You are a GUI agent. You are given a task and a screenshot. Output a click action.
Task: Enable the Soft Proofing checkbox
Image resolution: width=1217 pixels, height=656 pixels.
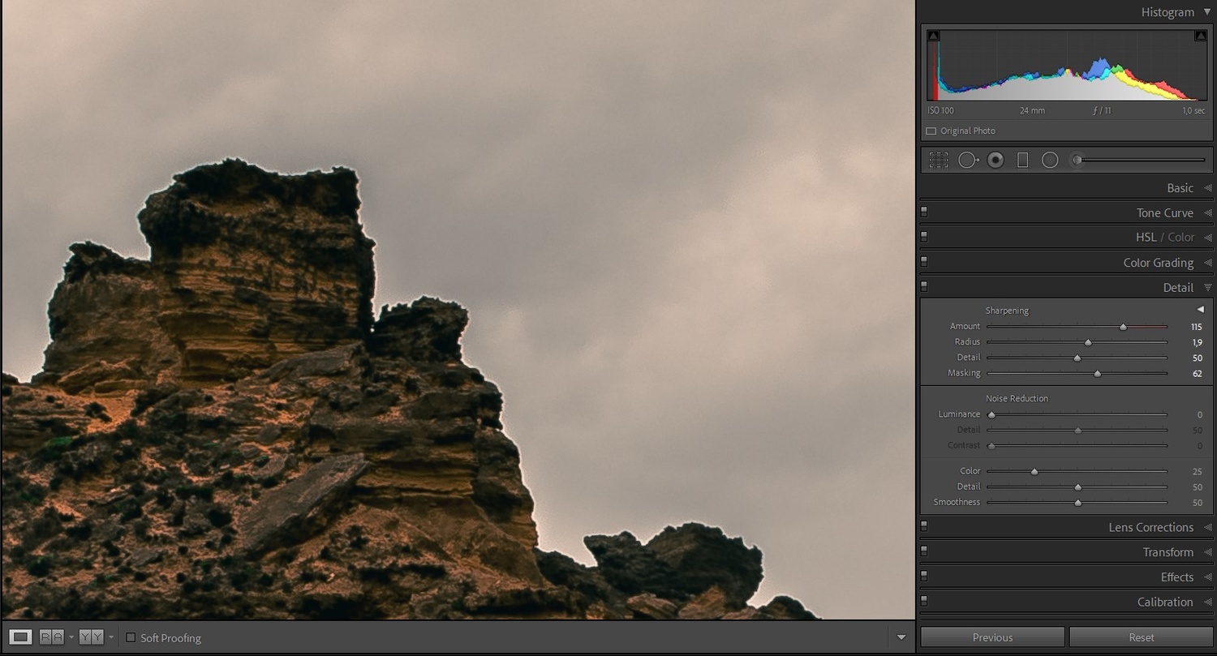pyautogui.click(x=131, y=638)
